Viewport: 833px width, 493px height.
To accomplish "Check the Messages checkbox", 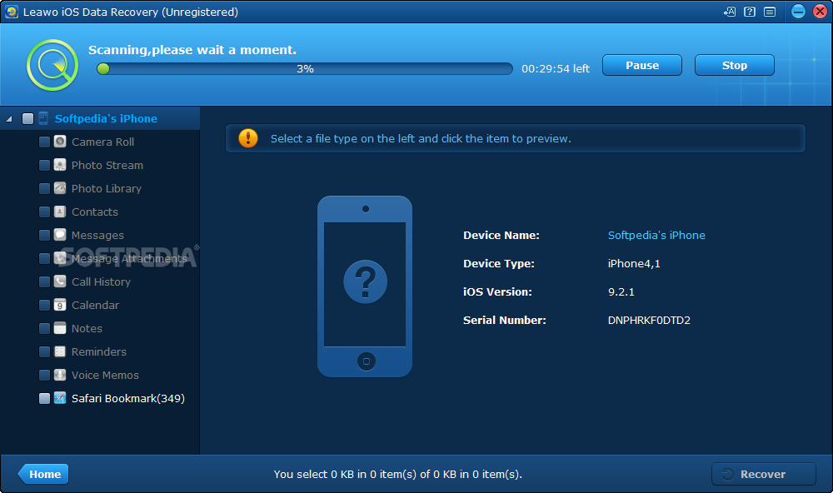I will [x=45, y=236].
